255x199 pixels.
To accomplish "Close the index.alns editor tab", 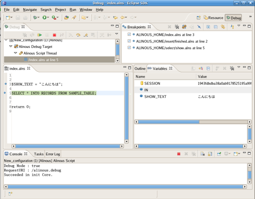I will 28,68.
